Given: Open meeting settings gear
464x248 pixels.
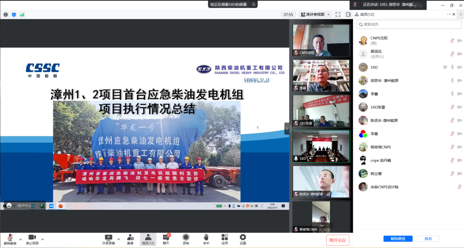Looking at the screenshot, I should [243, 239].
